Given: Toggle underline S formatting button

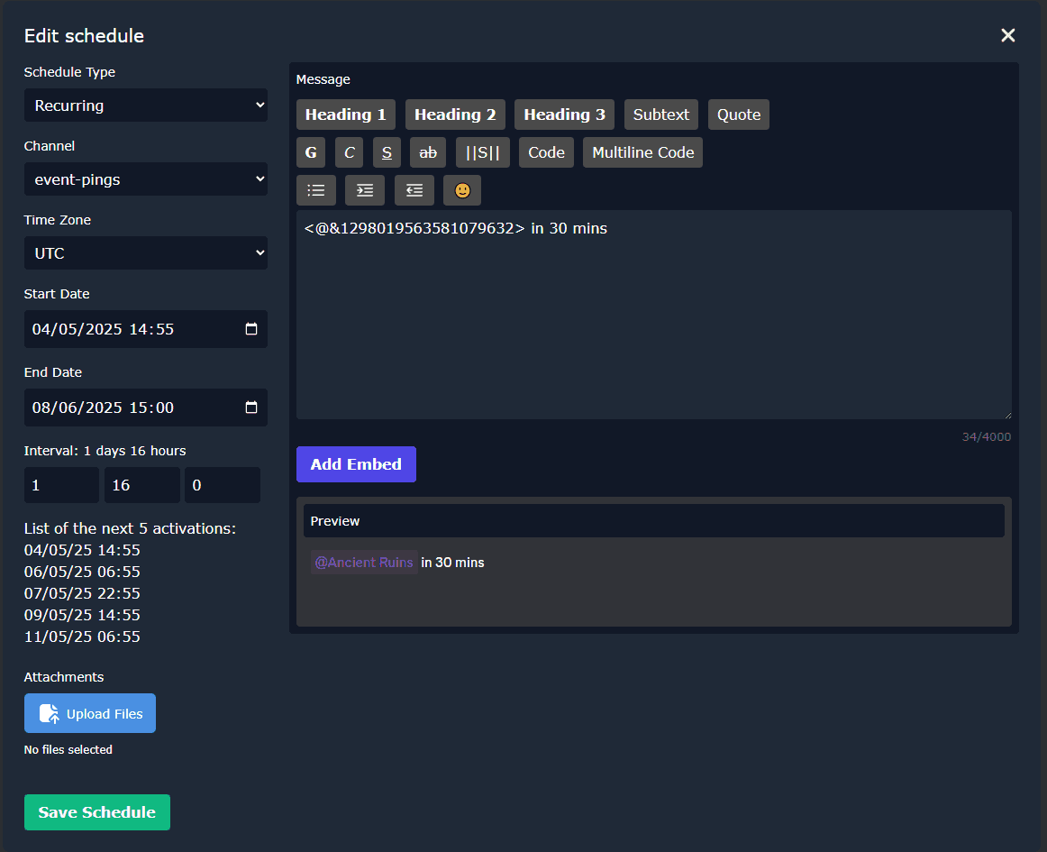Looking at the screenshot, I should pyautogui.click(x=387, y=152).
